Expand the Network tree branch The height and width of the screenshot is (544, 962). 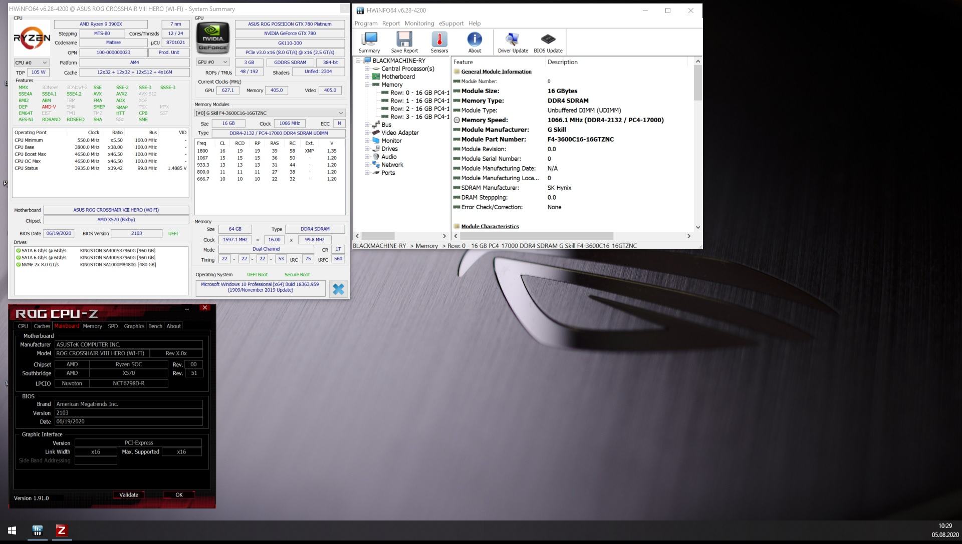point(367,165)
